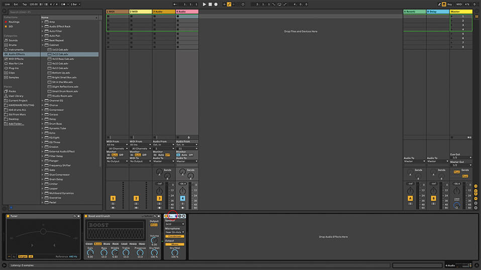This screenshot has width=481, height=270.
Task: Open the Packs place in browser
Action: [x=12, y=91]
